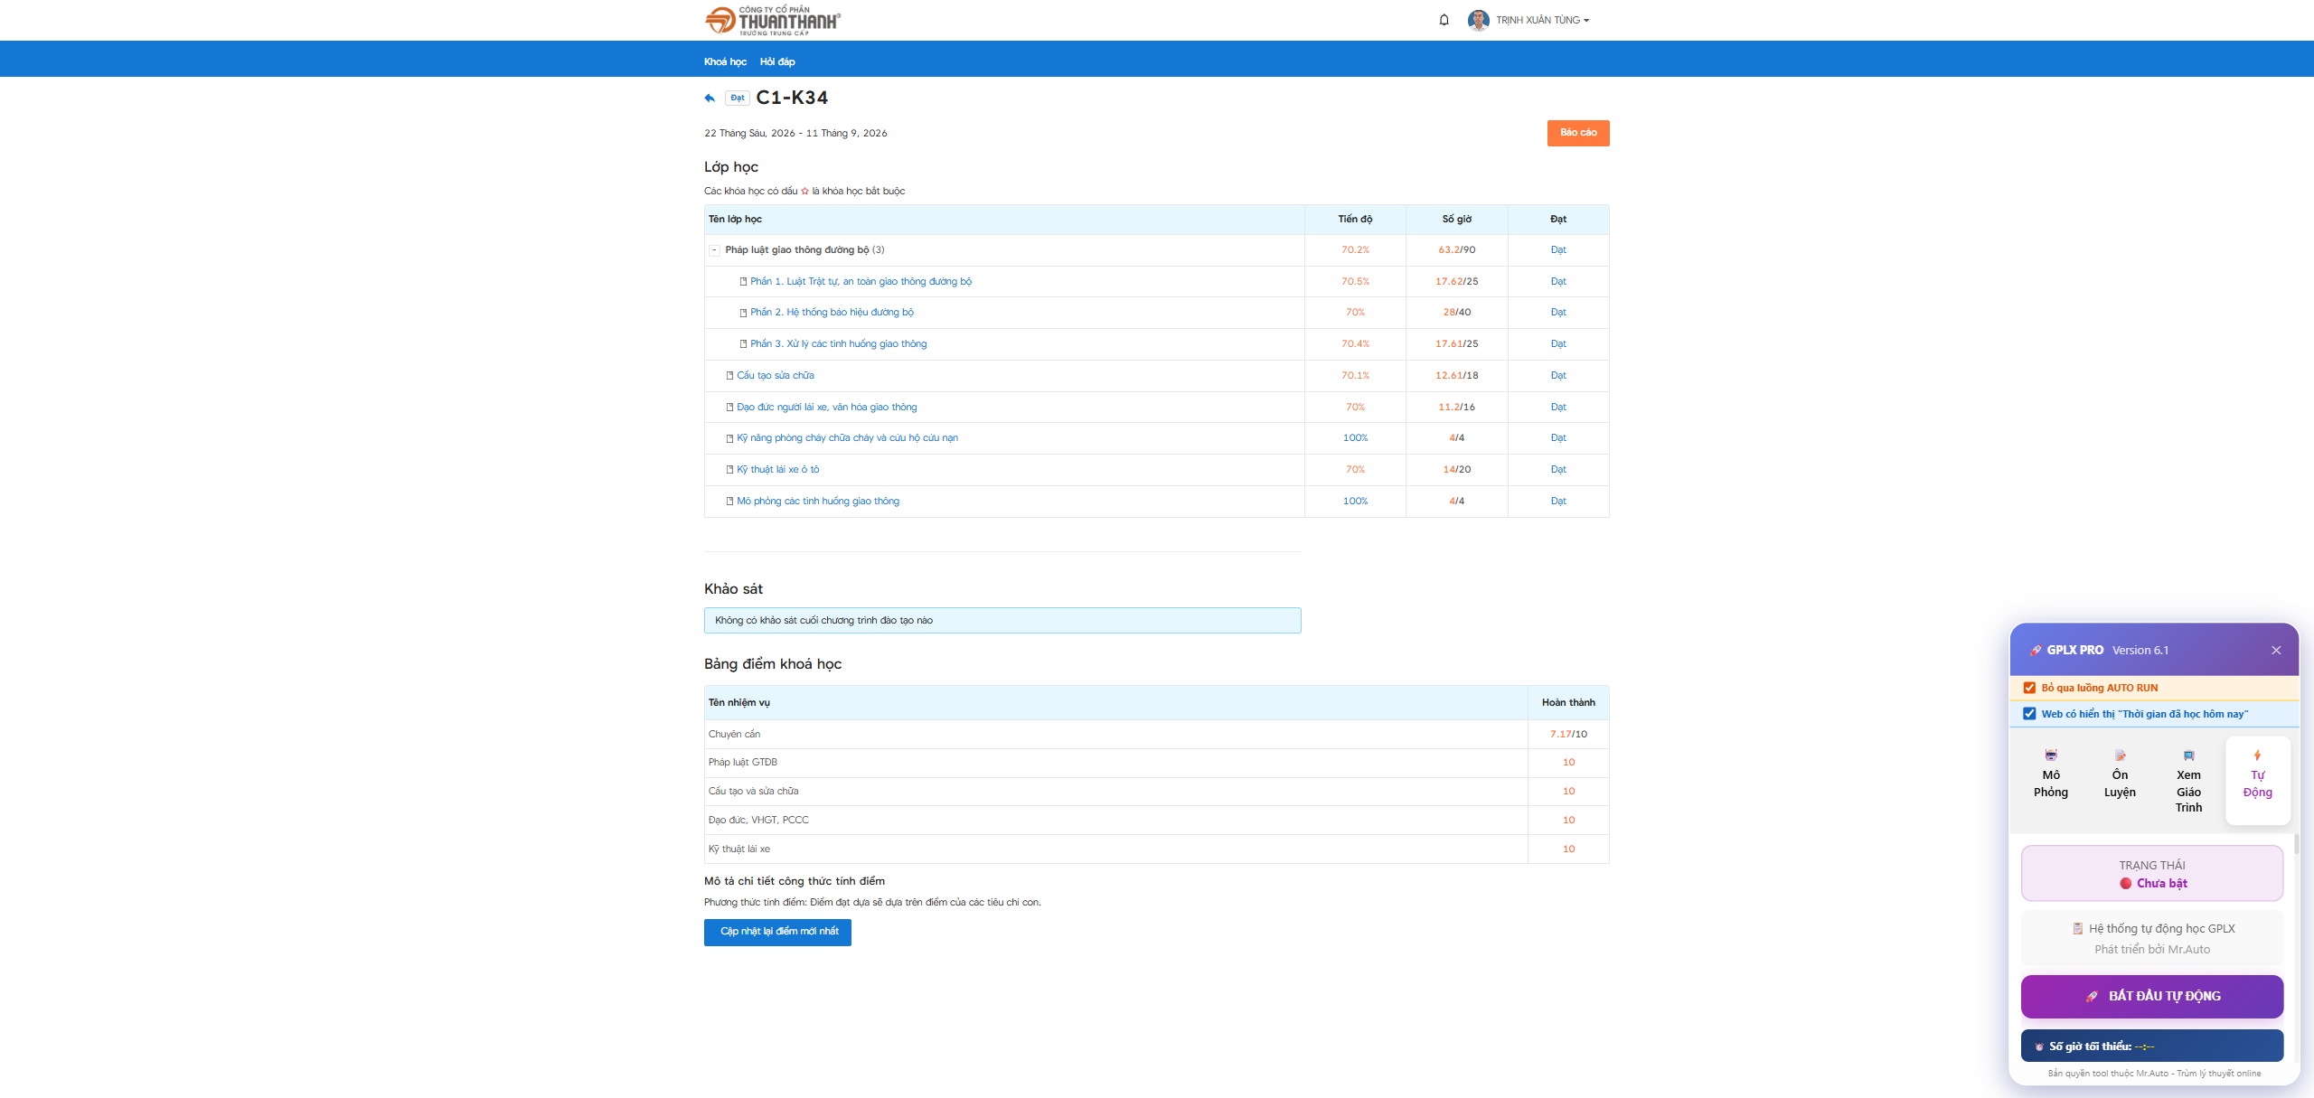Click the Trạng thái Chưa bật status box
Image resolution: width=2314 pixels, height=1098 pixels.
point(2152,874)
